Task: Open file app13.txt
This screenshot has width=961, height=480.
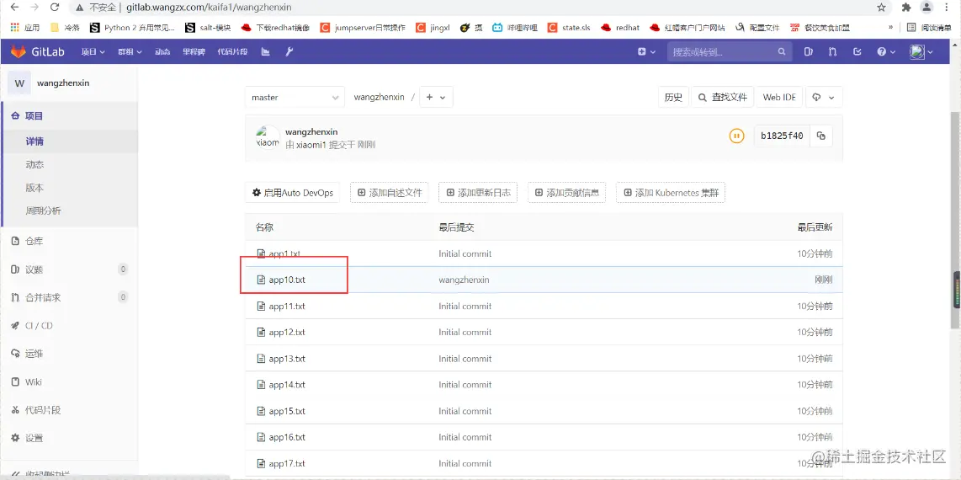Action: point(287,359)
